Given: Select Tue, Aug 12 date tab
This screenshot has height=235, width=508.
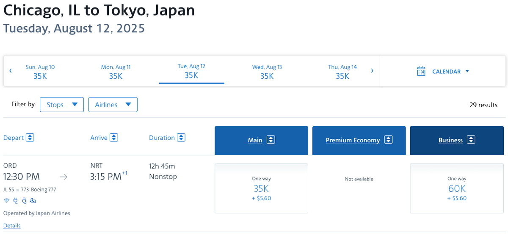Looking at the screenshot, I should [x=191, y=72].
